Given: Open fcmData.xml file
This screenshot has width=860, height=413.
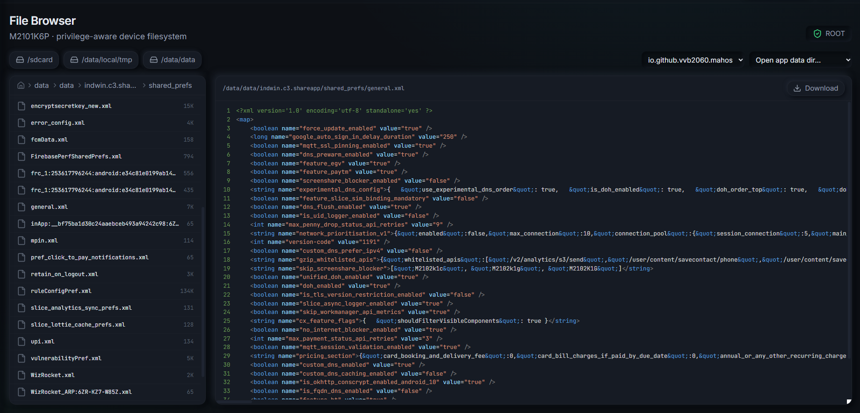Looking at the screenshot, I should coord(106,140).
